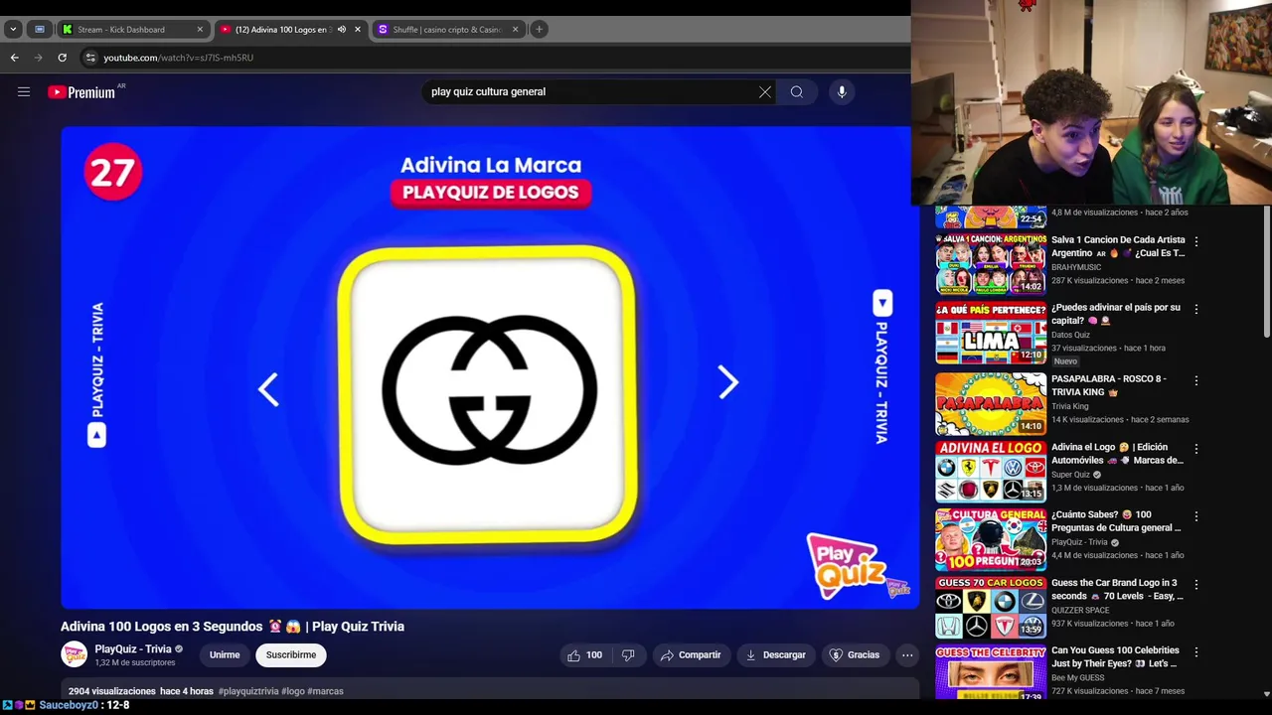Download video with Descargar button
The height and width of the screenshot is (715, 1272).
click(x=775, y=654)
